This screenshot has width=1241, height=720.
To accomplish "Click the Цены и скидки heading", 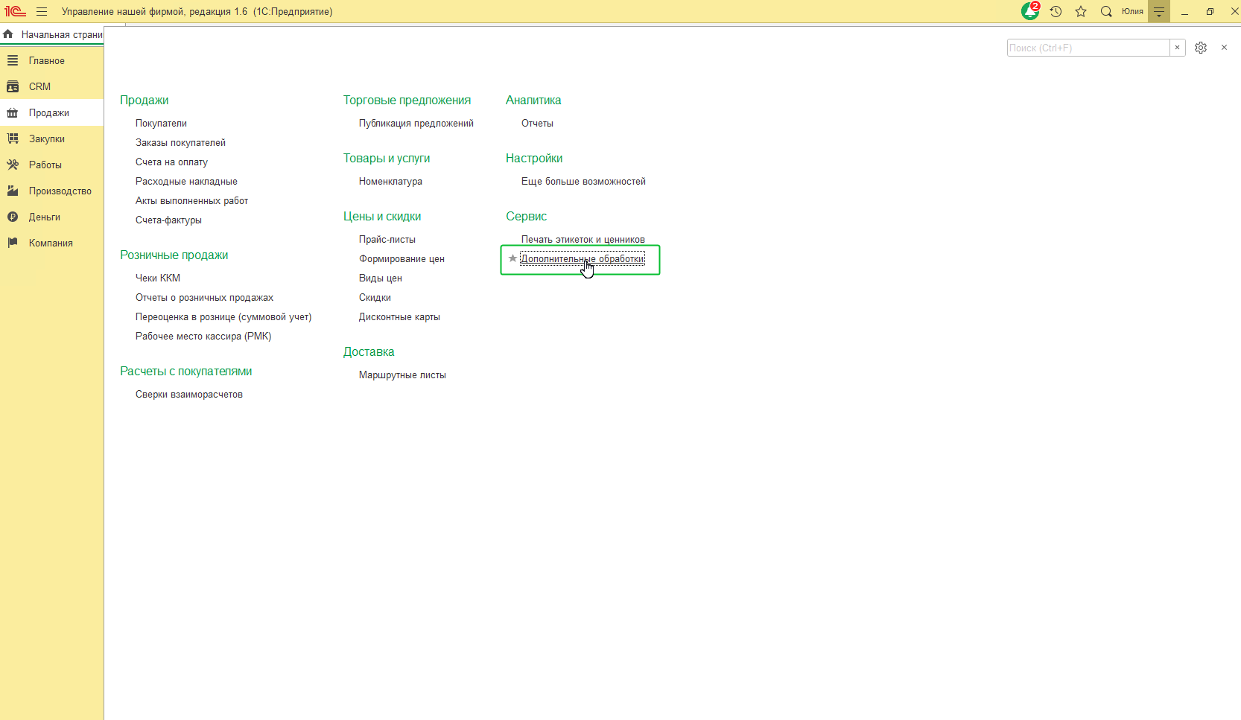I will coord(382,216).
